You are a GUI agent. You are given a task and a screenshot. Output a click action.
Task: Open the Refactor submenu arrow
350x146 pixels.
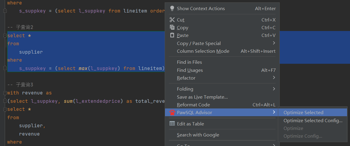coord(274,78)
